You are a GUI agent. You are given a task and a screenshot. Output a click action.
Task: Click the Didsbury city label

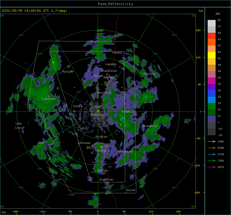click(x=97, y=115)
